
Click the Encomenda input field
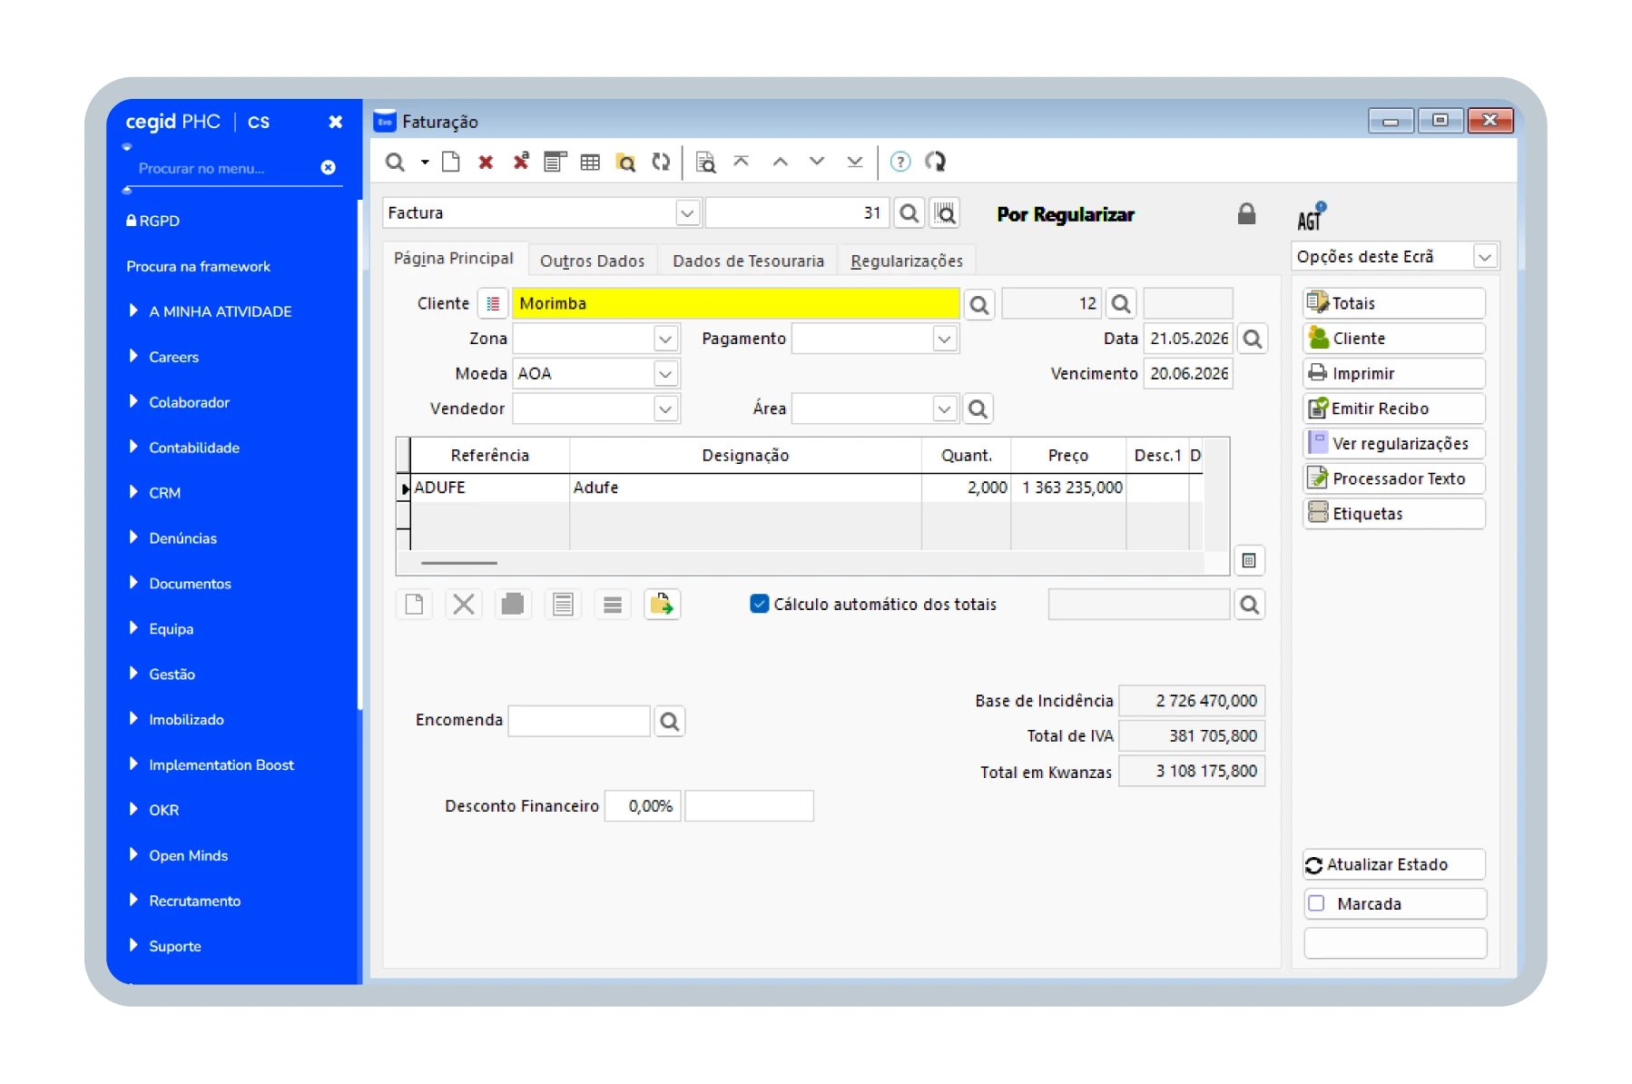tap(578, 721)
